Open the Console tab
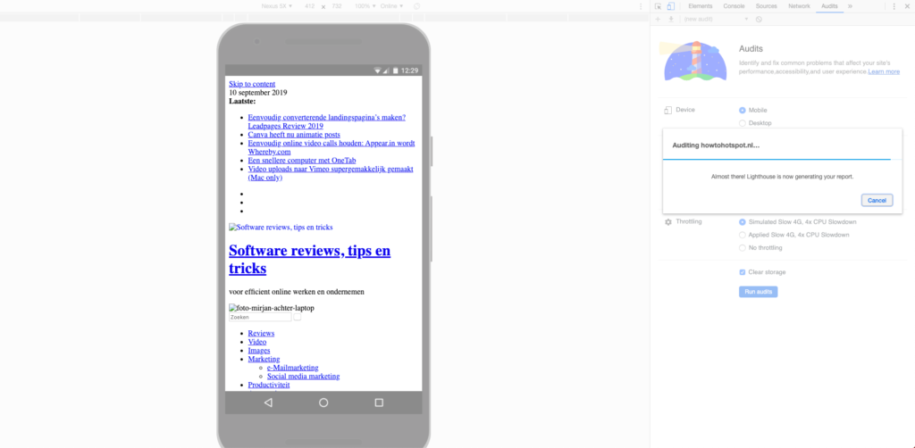The width and height of the screenshot is (915, 448). tap(734, 6)
